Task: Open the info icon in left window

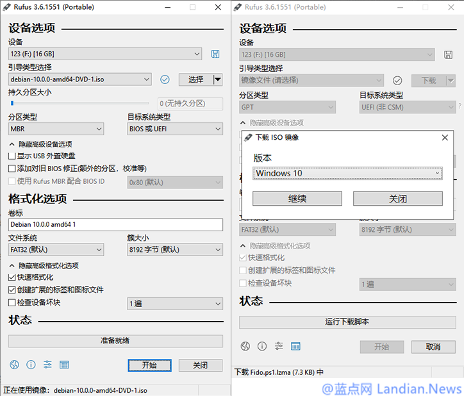Action: (31, 365)
